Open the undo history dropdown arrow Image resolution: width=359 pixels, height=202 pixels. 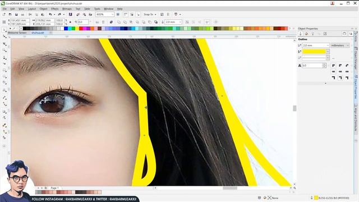(54, 15)
